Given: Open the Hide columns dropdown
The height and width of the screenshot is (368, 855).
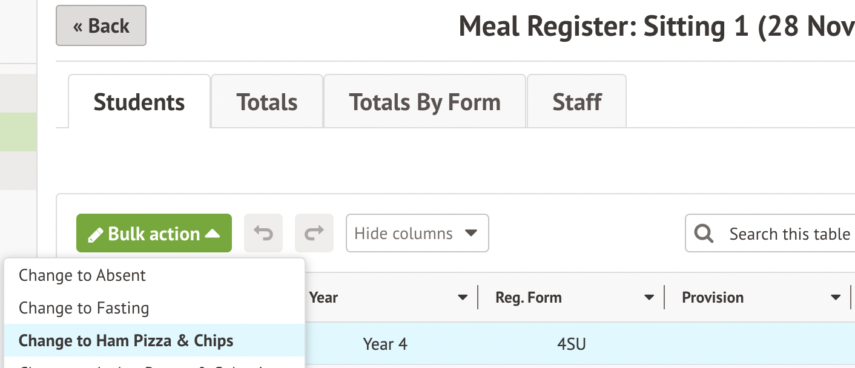Looking at the screenshot, I should (417, 233).
